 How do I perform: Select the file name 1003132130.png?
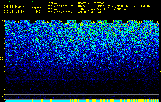tap(13, 7)
